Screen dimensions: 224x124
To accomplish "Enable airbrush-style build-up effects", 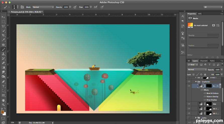I will tap(96, 7).
